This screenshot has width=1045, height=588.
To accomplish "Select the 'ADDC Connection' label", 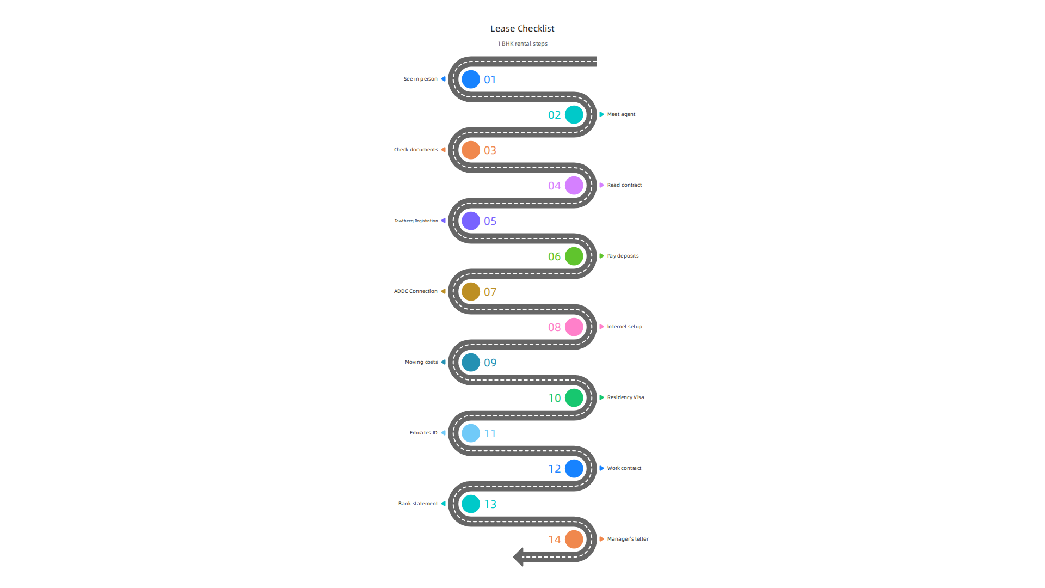I will 416,291.
